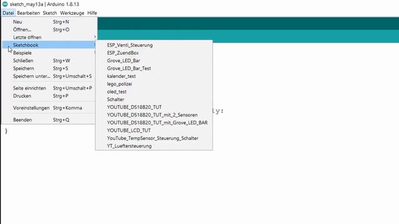Open the kalender_test sketch

(154, 76)
